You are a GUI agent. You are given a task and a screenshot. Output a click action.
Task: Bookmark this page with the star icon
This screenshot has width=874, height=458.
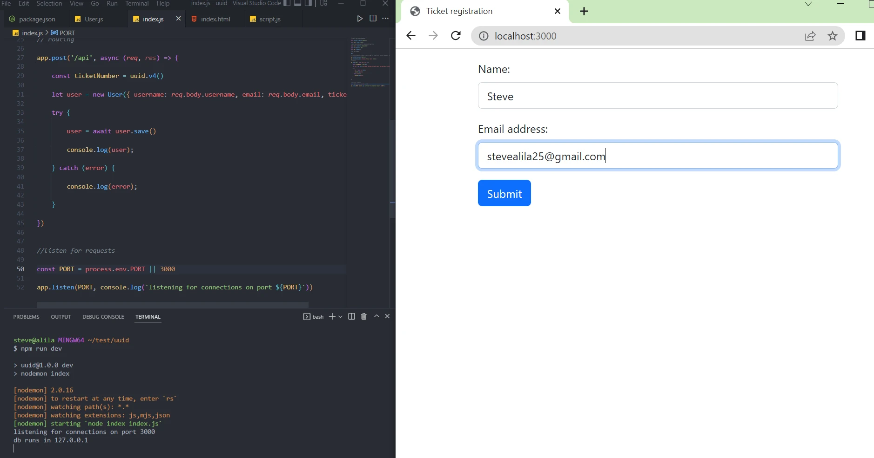coord(833,36)
